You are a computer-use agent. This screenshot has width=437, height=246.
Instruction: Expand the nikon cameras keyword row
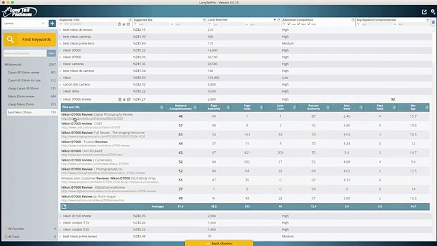[60, 64]
